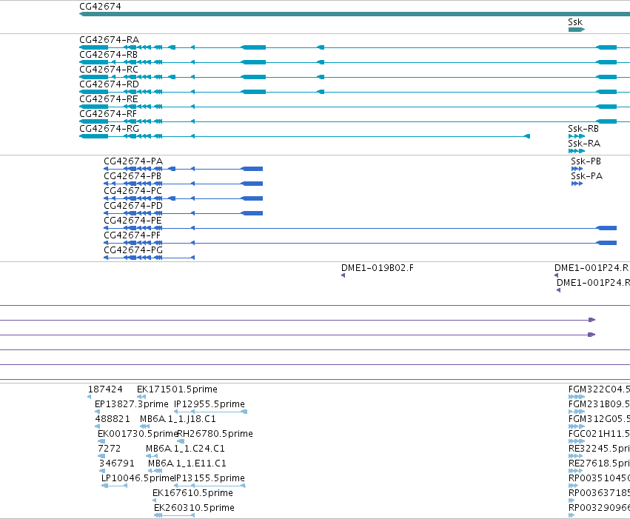Click the IP13155.5prime feature glyph
This screenshot has width=630, height=519.
click(x=210, y=486)
